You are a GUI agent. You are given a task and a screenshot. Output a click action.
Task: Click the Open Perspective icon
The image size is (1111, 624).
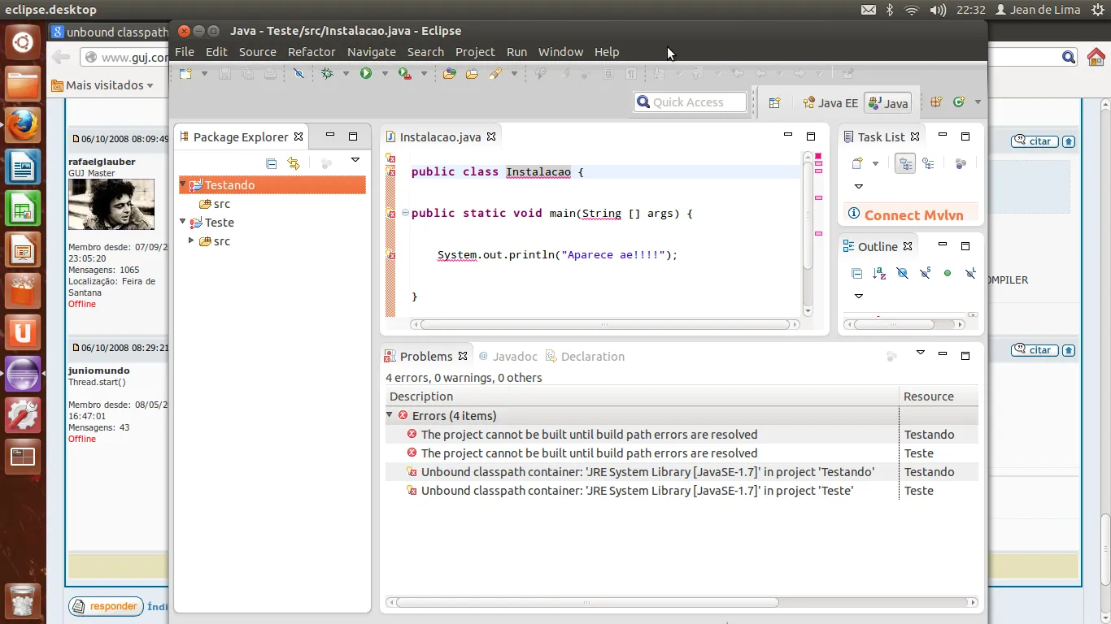[774, 102]
